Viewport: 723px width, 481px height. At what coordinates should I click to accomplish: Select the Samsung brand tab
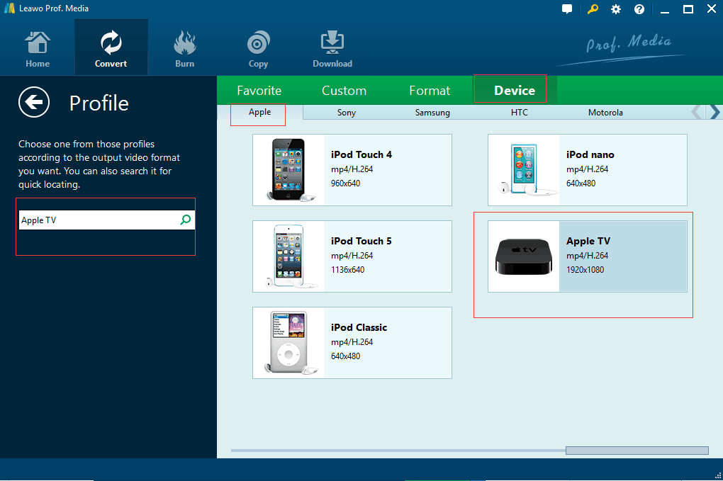(432, 113)
